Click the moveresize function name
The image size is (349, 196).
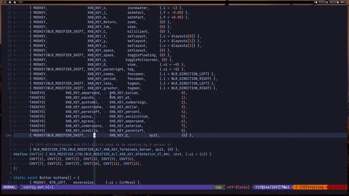tap(83, 182)
